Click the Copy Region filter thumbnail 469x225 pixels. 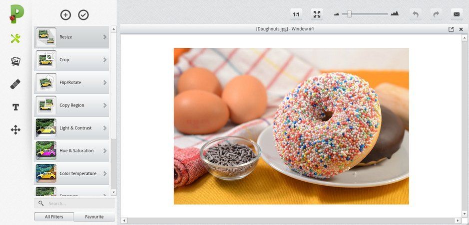click(46, 105)
